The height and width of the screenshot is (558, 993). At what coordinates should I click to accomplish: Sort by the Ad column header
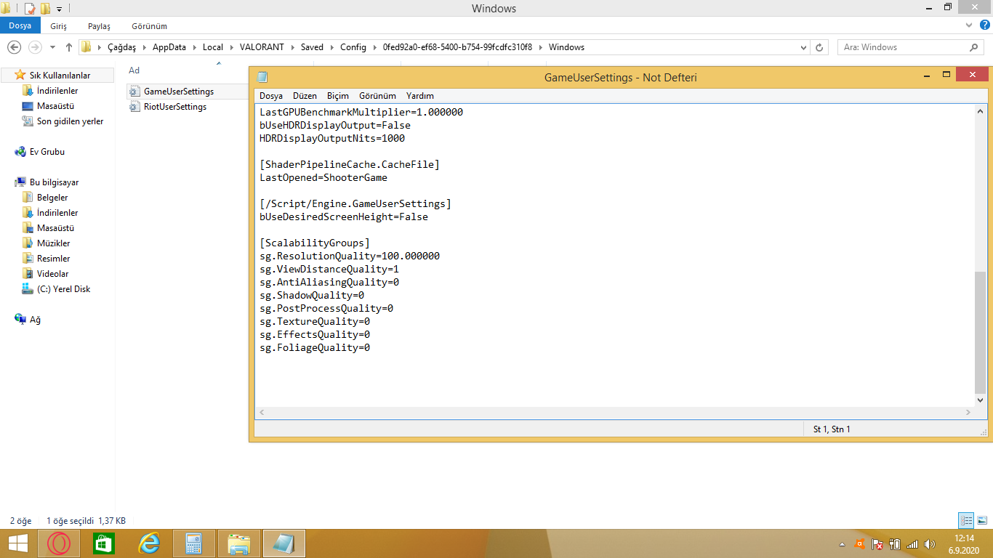[x=134, y=70]
